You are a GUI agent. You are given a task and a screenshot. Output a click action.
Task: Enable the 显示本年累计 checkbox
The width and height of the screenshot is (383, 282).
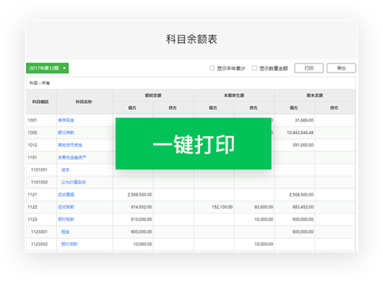click(x=212, y=68)
